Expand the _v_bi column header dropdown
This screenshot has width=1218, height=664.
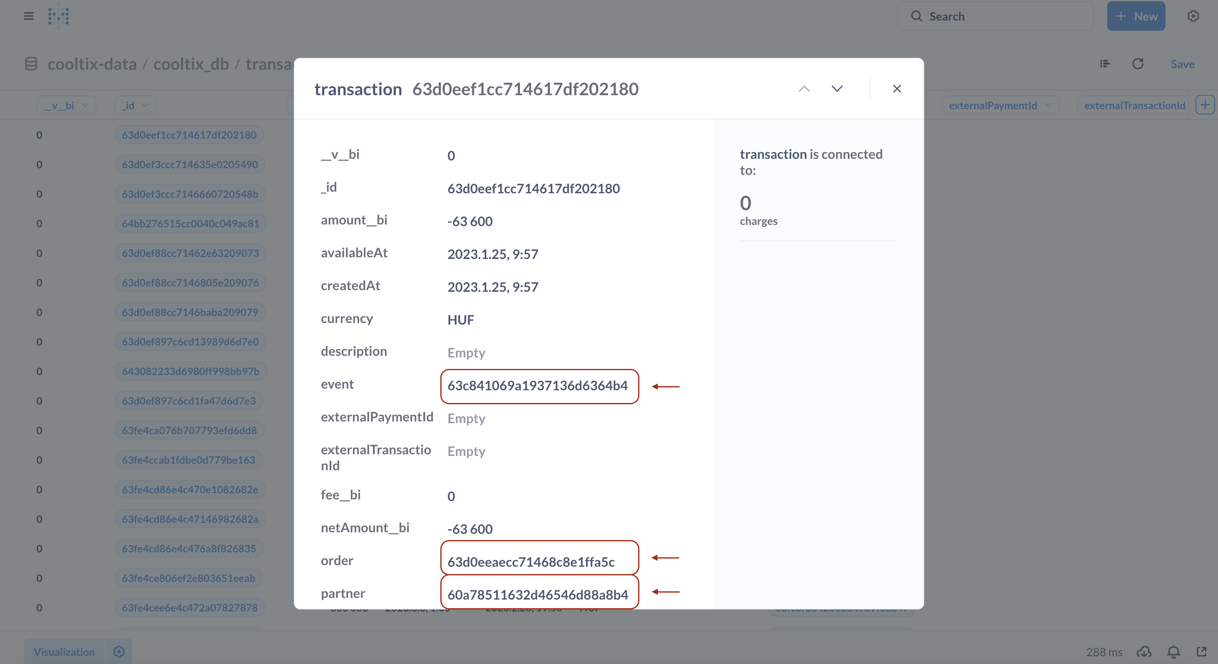click(x=66, y=105)
